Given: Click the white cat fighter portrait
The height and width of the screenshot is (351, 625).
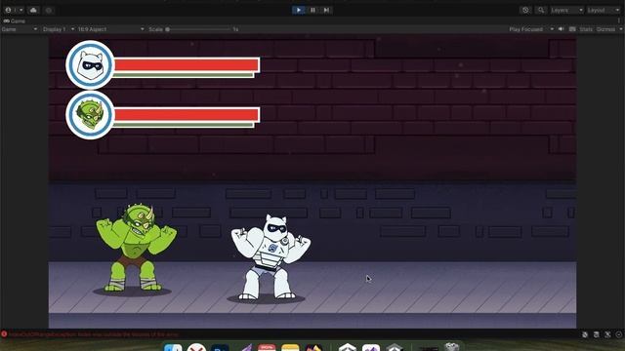Looking at the screenshot, I should point(90,65).
